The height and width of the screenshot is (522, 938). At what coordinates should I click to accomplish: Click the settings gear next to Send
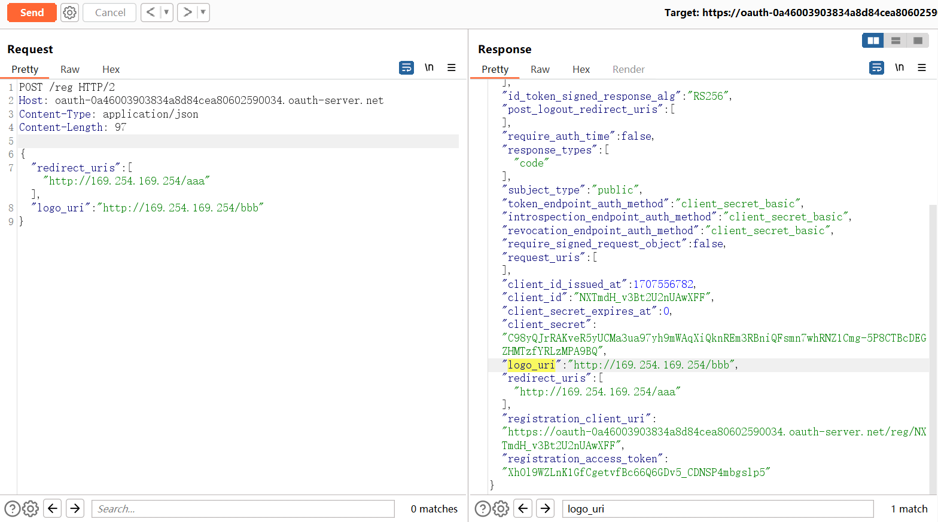pyautogui.click(x=70, y=13)
